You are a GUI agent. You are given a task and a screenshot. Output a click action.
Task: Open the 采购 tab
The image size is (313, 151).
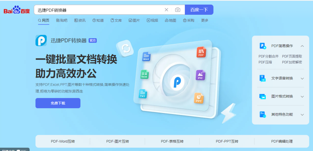tap(189, 20)
